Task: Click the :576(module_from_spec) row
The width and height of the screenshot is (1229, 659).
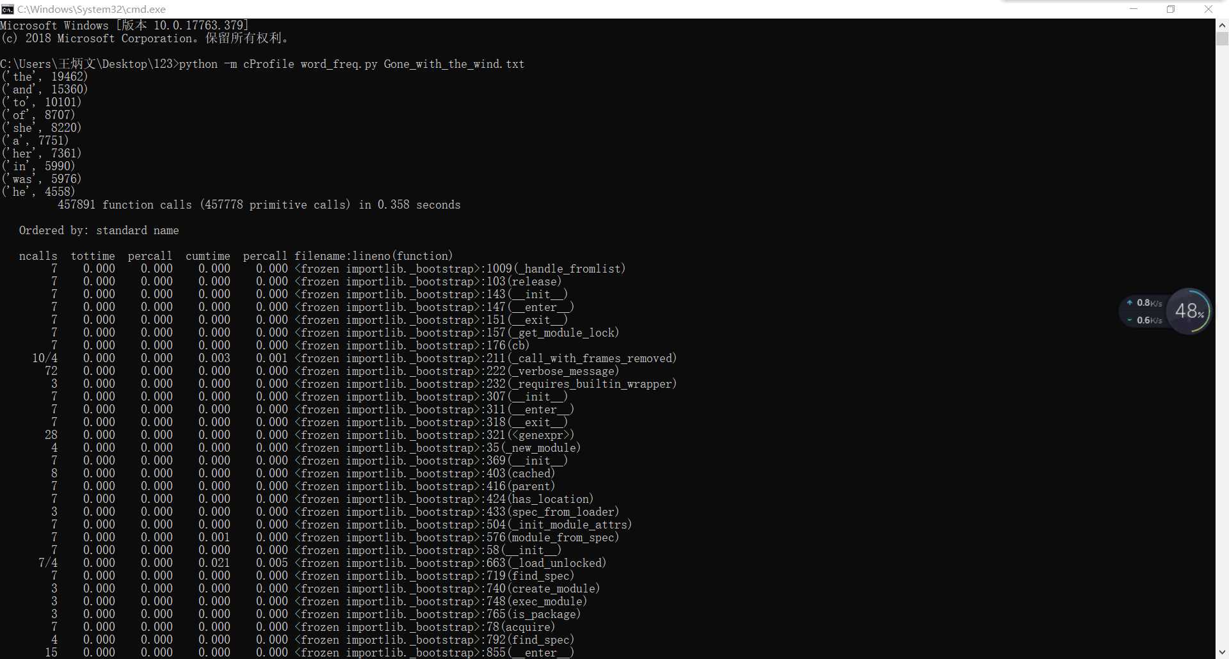Action: [335, 537]
